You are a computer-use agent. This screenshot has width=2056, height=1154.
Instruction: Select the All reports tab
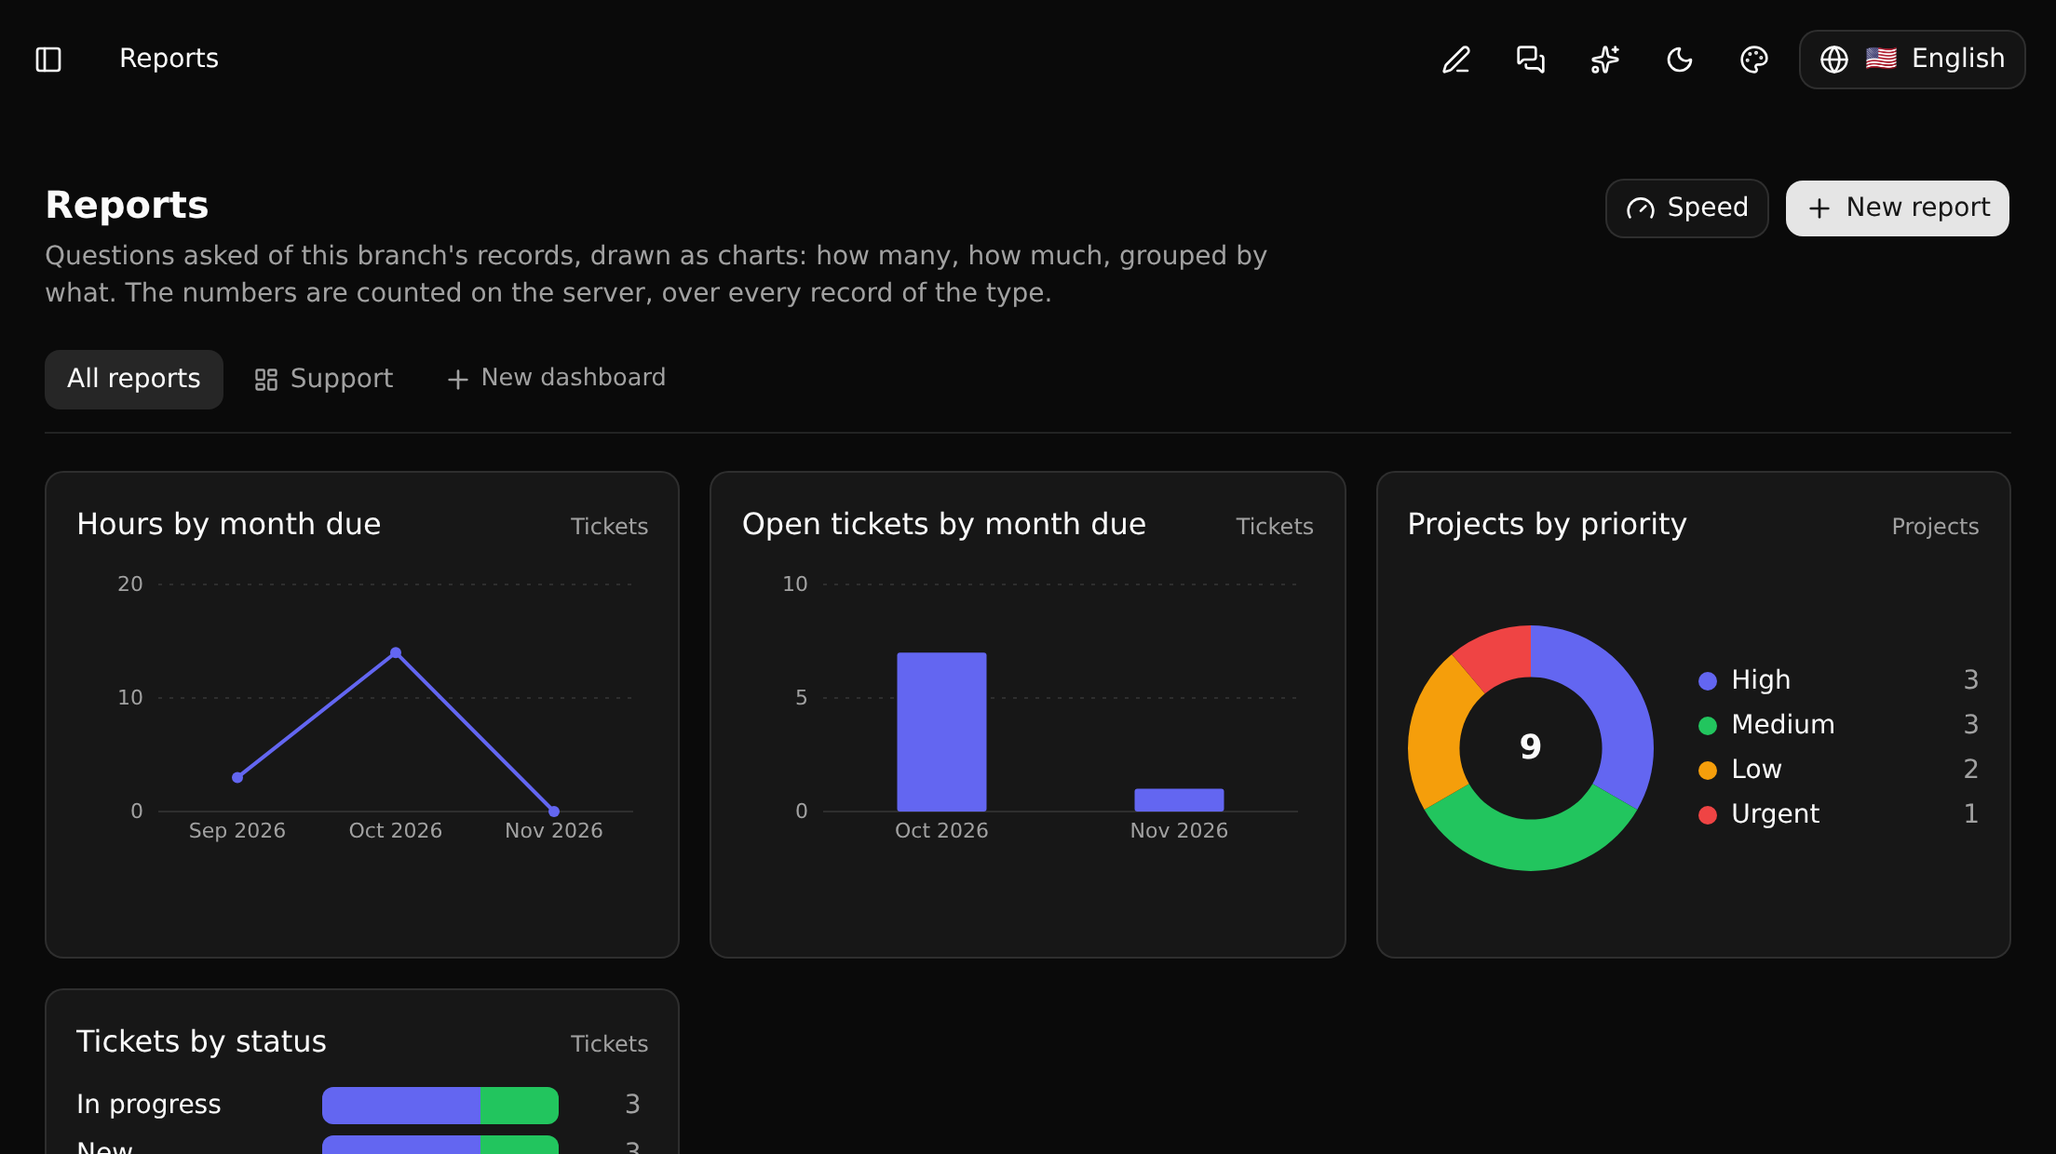click(134, 380)
